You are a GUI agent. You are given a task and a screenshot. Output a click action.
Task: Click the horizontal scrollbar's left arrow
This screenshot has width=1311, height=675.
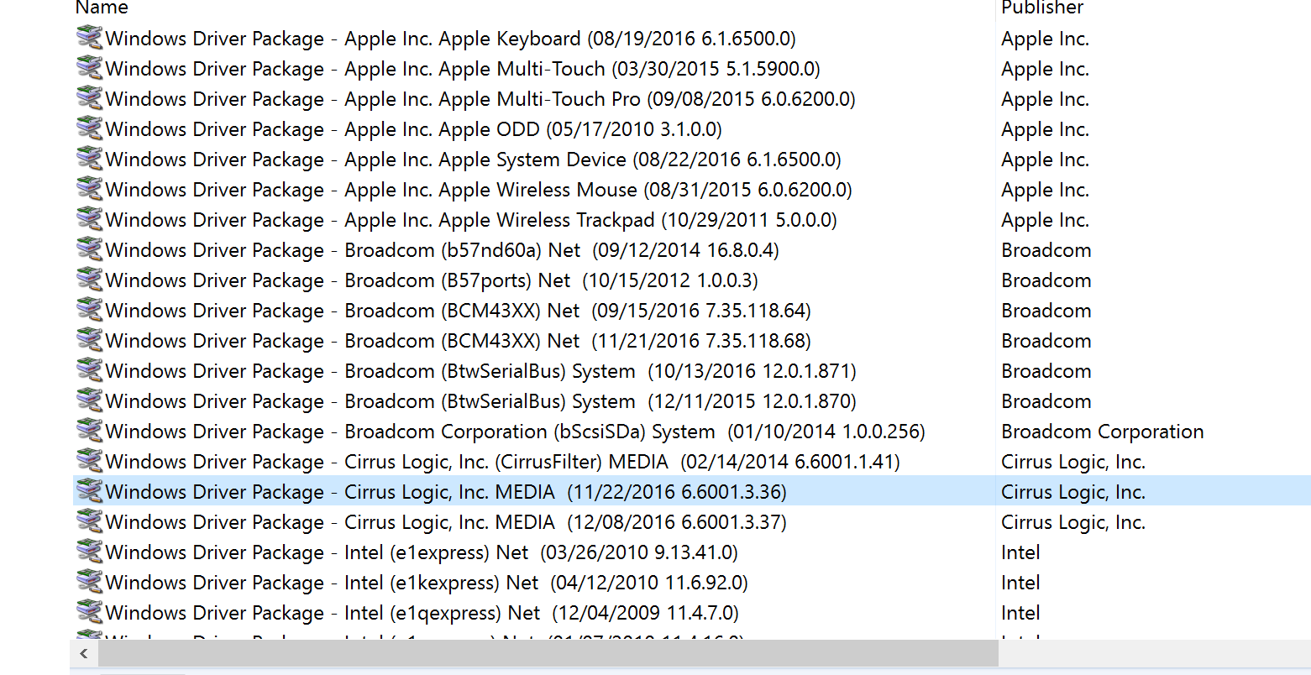83,653
